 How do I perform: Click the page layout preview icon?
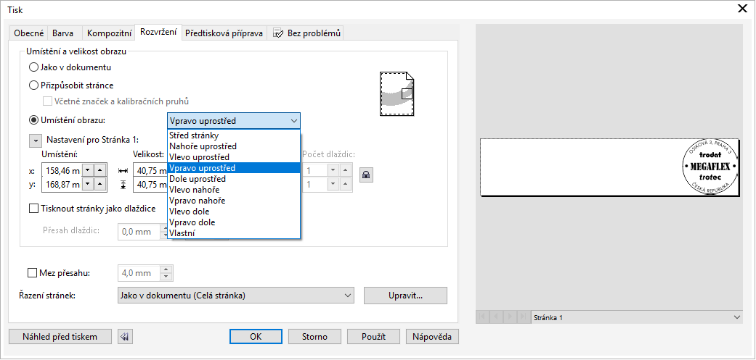(x=397, y=93)
